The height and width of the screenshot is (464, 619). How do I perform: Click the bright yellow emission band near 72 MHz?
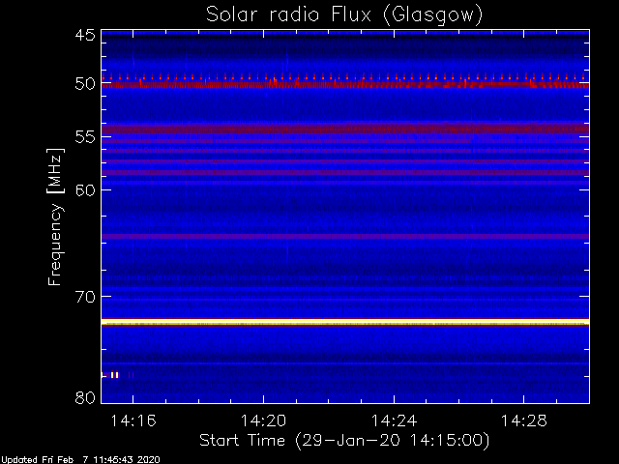tap(345, 322)
